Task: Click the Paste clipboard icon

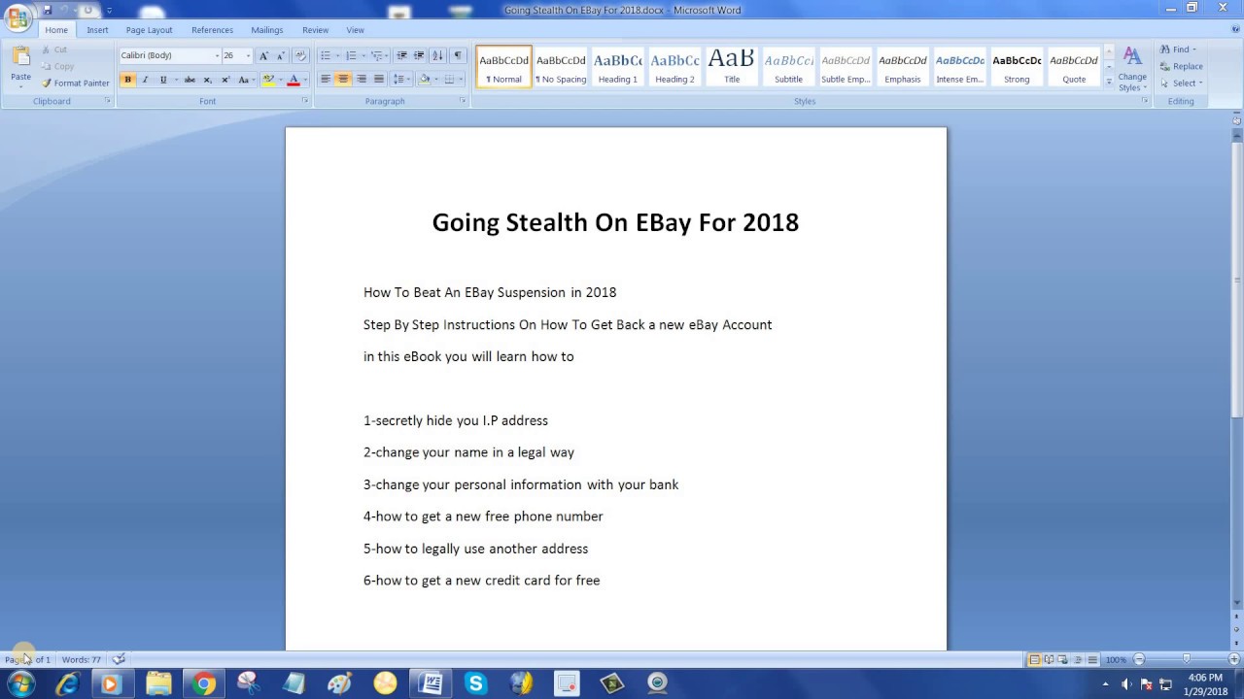Action: 20,58
